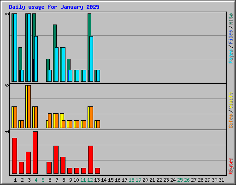Select the tallest red KBytes bar on day 4
Screen dimensions: 236x185
(x=35, y=153)
